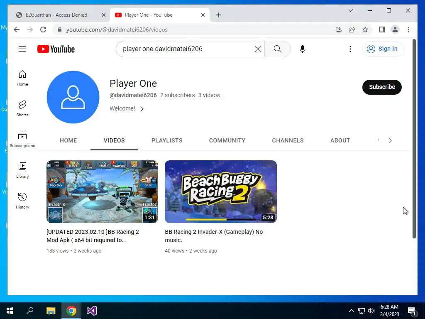Toggle Chrome side panel
Image resolution: width=425 pixels, height=319 pixels.
click(382, 29)
